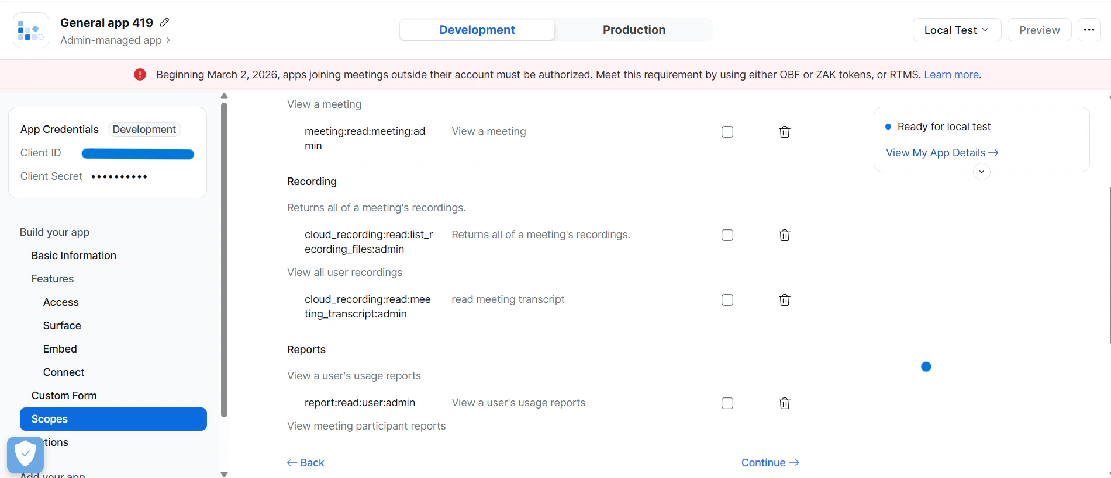Switch to the Production tab
Viewport: 1111px width, 478px height.
click(x=634, y=30)
